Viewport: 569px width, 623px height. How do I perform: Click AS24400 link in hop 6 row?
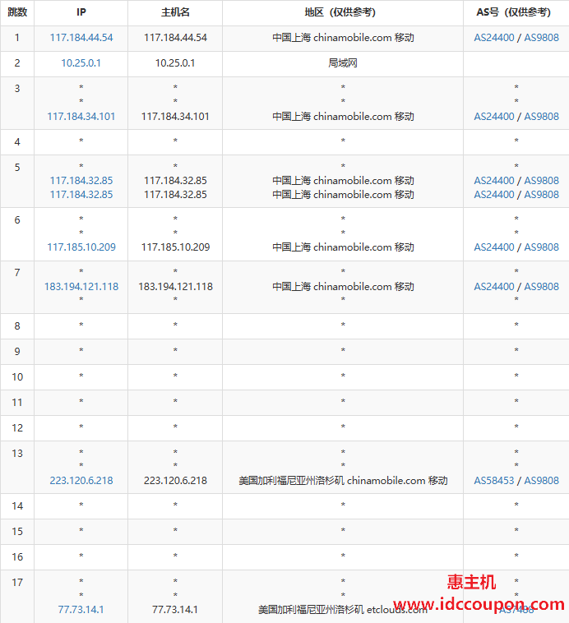494,247
